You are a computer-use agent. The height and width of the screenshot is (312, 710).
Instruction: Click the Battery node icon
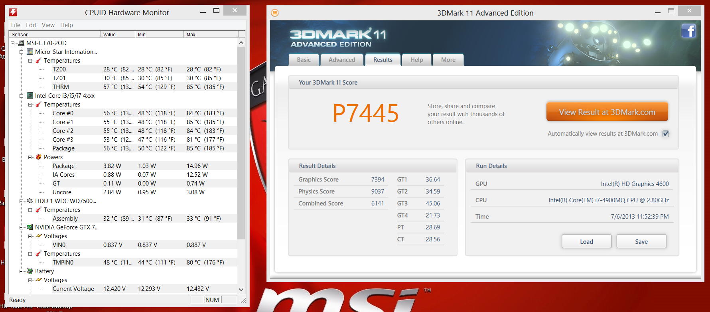[30, 271]
